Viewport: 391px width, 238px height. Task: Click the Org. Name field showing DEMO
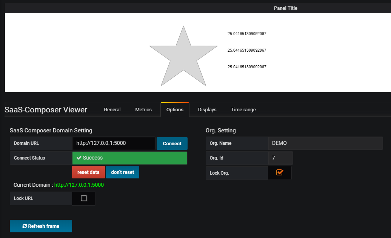(x=325, y=143)
